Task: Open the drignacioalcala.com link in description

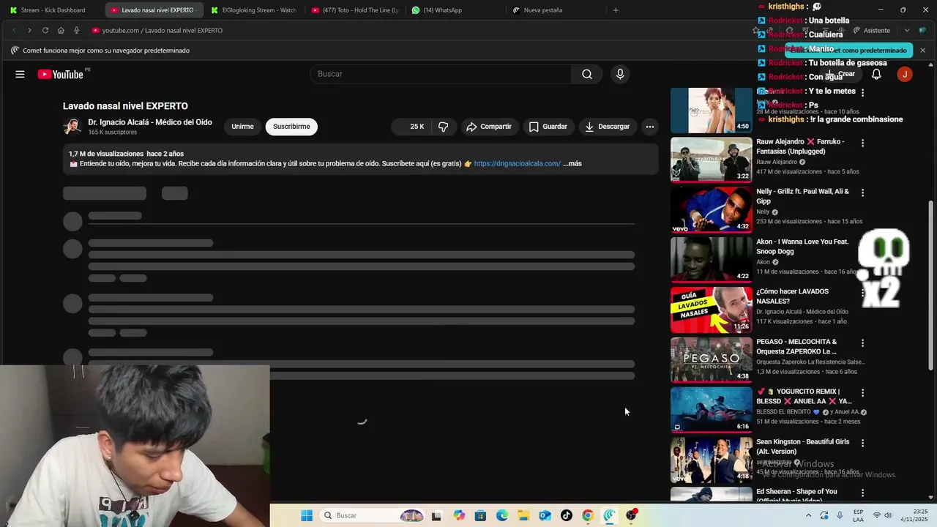Action: (x=518, y=164)
